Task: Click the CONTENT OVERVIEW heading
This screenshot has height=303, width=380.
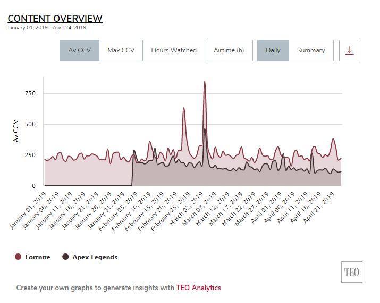Action: click(55, 19)
